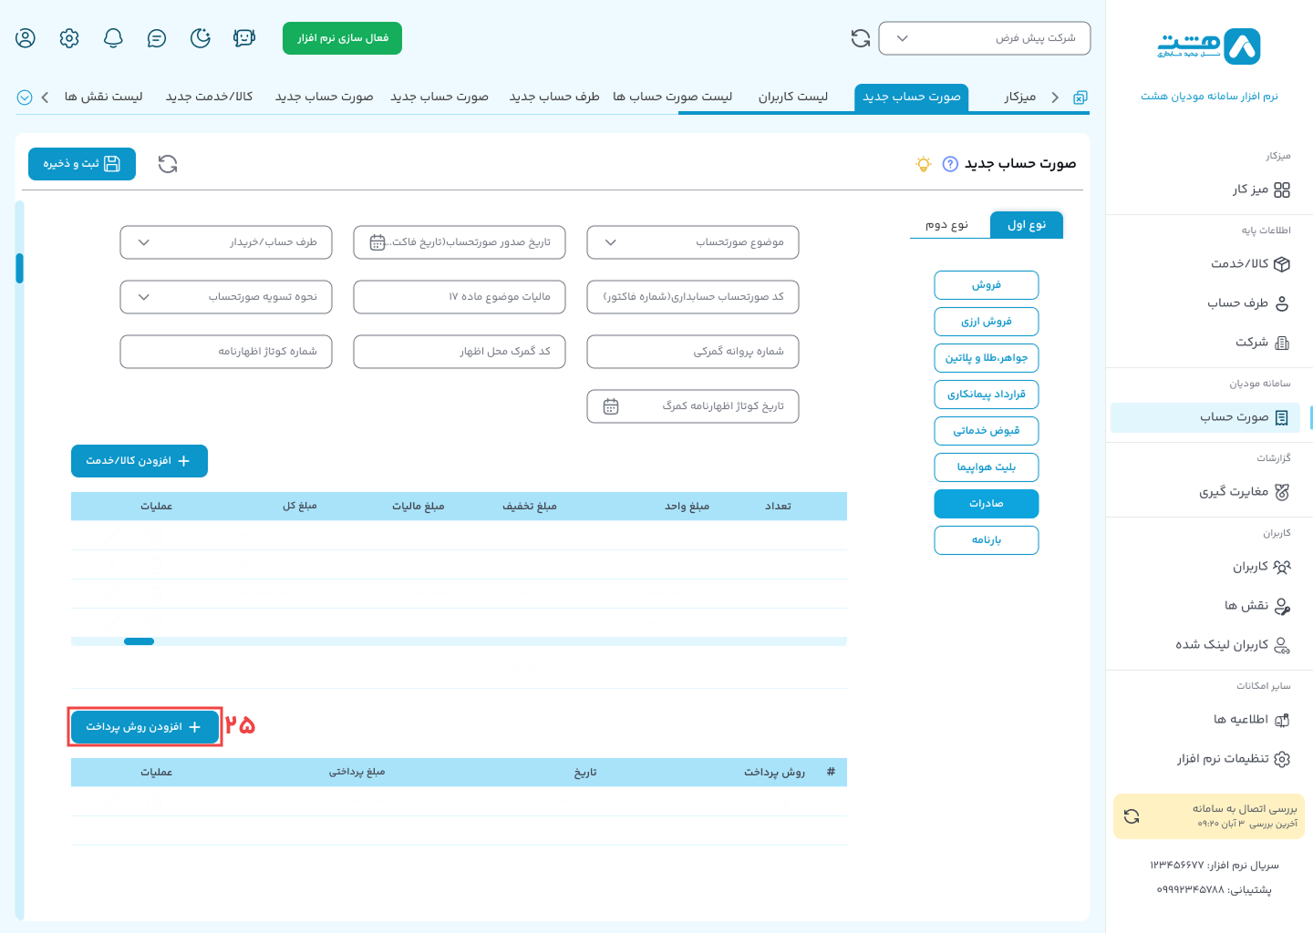The width and height of the screenshot is (1313, 933).
Task: Open the notifications bell icon
Action: 113,38
